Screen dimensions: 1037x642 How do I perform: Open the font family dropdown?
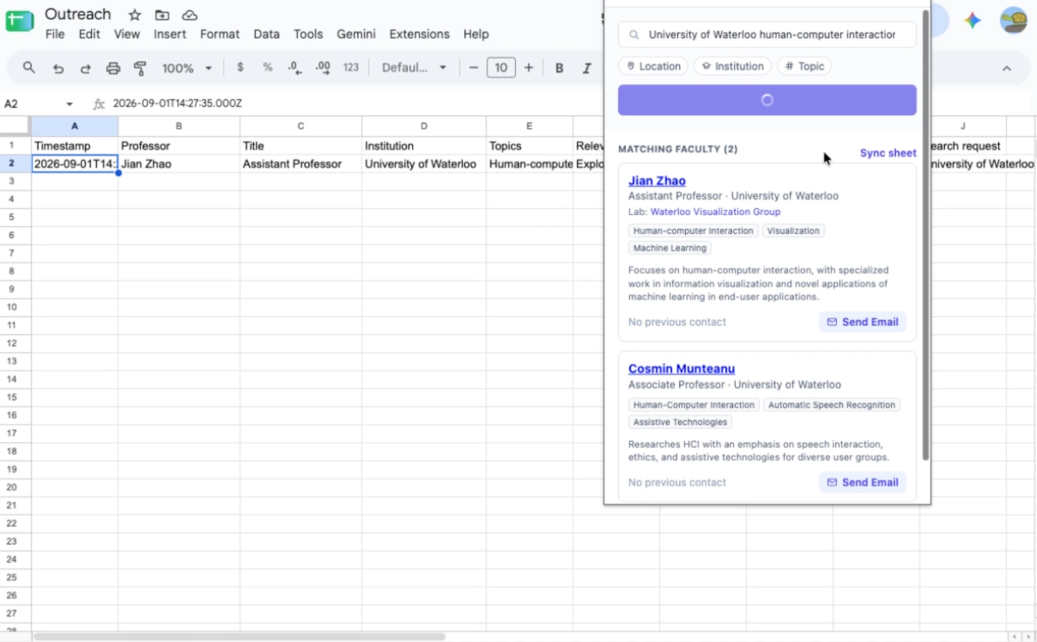click(414, 68)
